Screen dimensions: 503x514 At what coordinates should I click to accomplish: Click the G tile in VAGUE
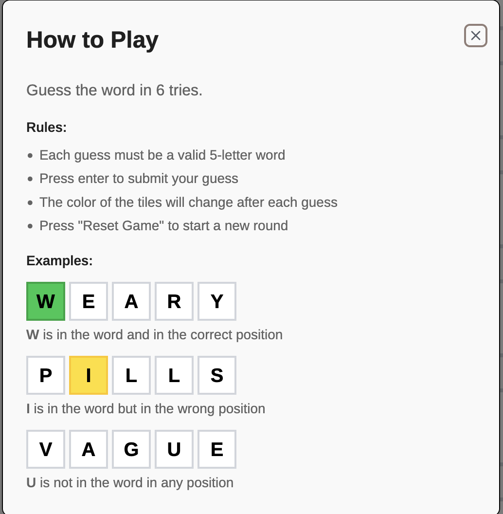point(131,449)
